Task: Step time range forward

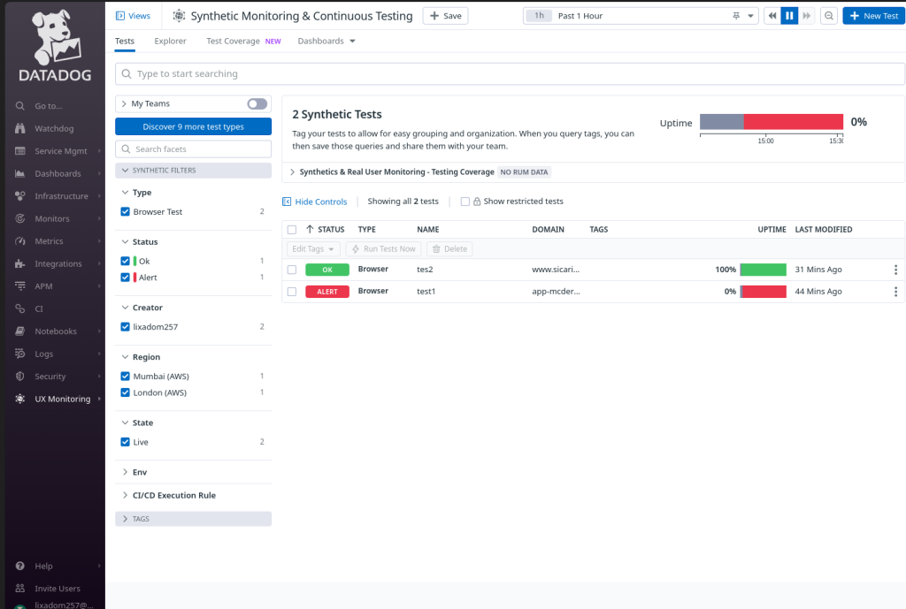Action: tap(807, 16)
